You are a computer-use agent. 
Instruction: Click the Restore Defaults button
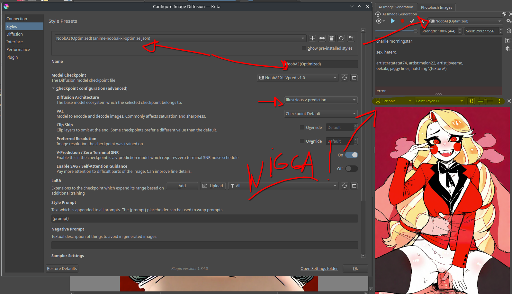click(x=62, y=268)
